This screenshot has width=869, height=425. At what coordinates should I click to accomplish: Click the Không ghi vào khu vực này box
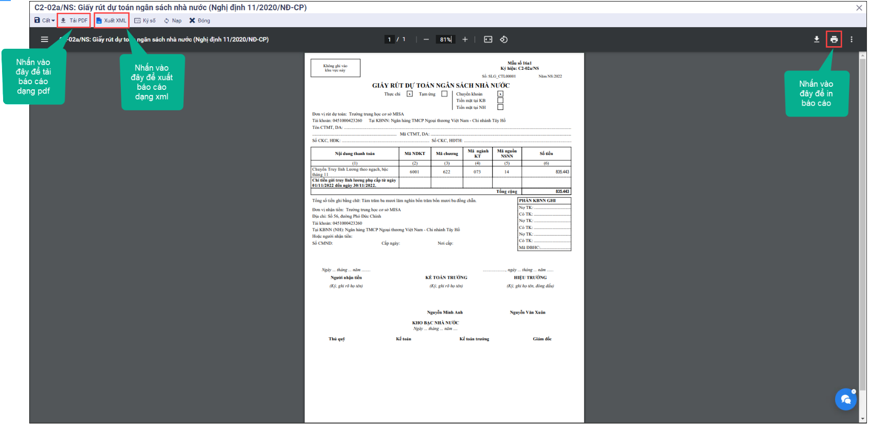[335, 68]
